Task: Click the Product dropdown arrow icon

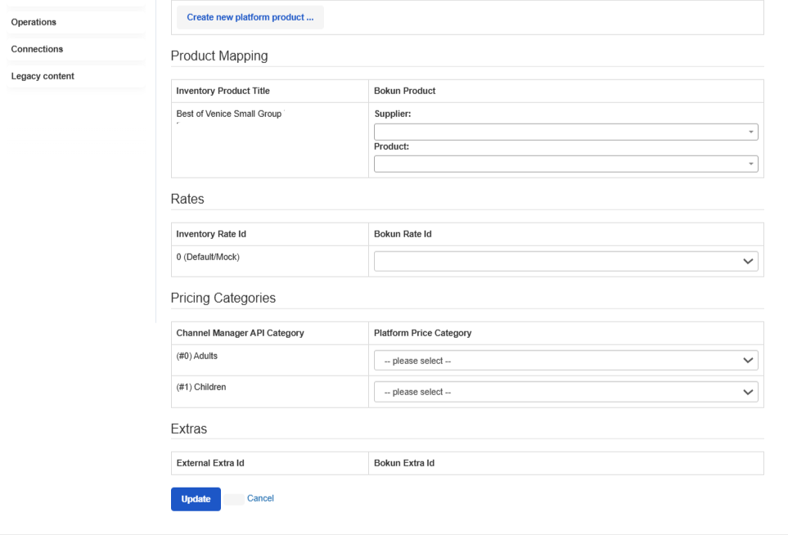Action: tap(751, 164)
